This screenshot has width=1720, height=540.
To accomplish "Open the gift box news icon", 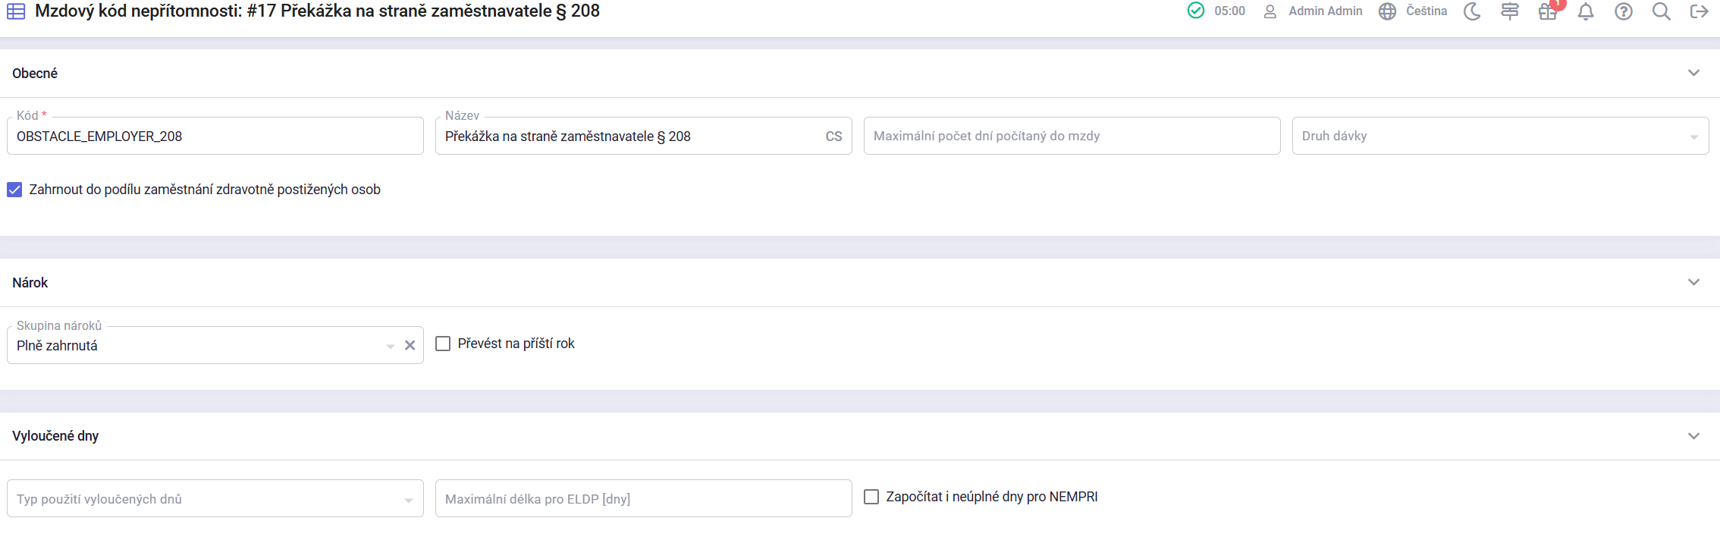I will [1548, 11].
